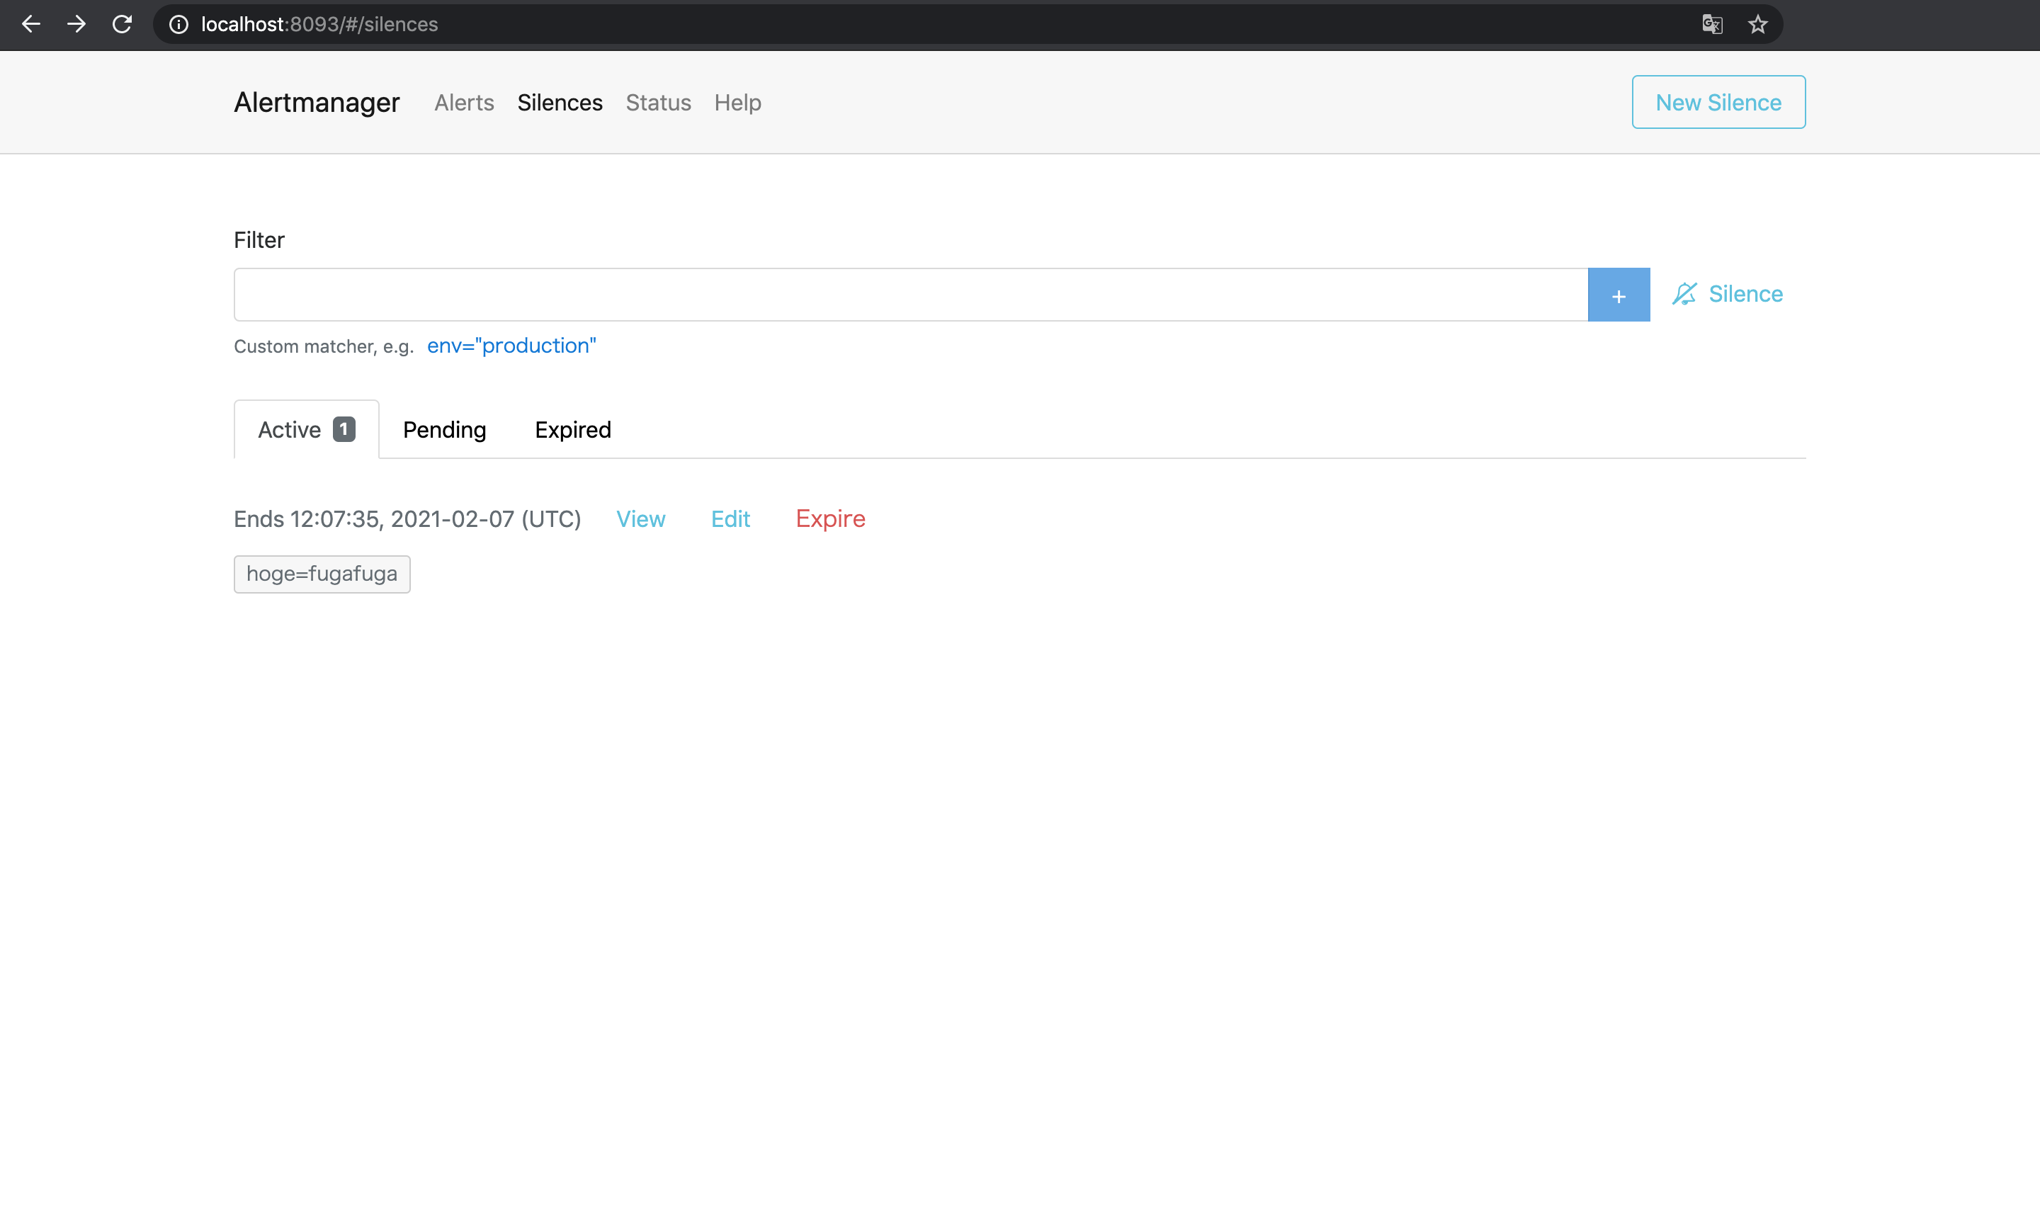Create a silence via New Silence button
Screen dimensions: 2040x1214
point(1718,102)
